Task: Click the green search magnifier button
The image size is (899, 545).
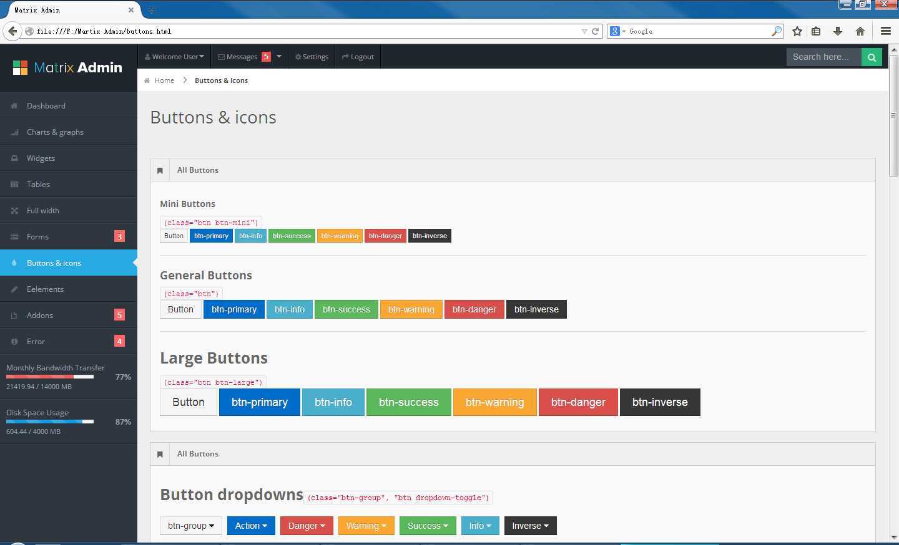Action: (872, 57)
